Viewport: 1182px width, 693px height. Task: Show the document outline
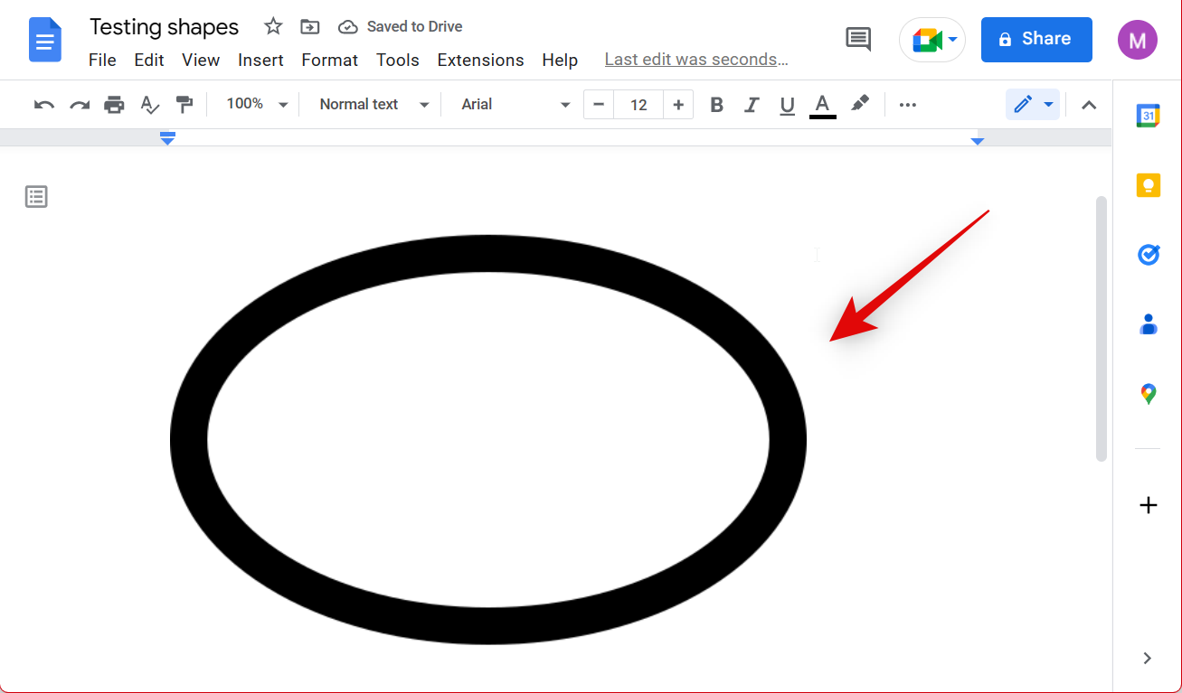(36, 196)
